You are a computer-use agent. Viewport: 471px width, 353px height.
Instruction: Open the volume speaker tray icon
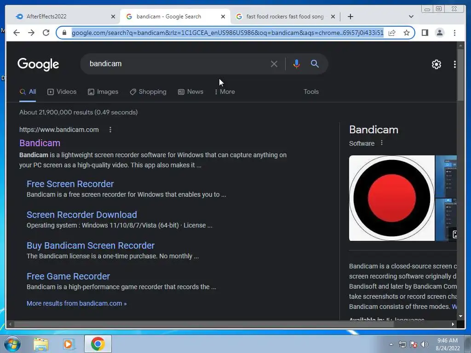click(424, 344)
